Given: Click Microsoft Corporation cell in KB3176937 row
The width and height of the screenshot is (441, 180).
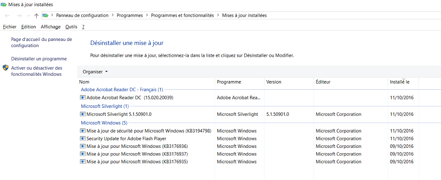Looking at the screenshot, I should point(338,154).
